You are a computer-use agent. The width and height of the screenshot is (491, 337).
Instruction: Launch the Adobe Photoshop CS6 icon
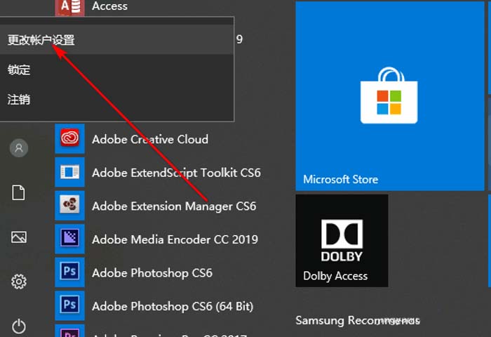point(69,272)
